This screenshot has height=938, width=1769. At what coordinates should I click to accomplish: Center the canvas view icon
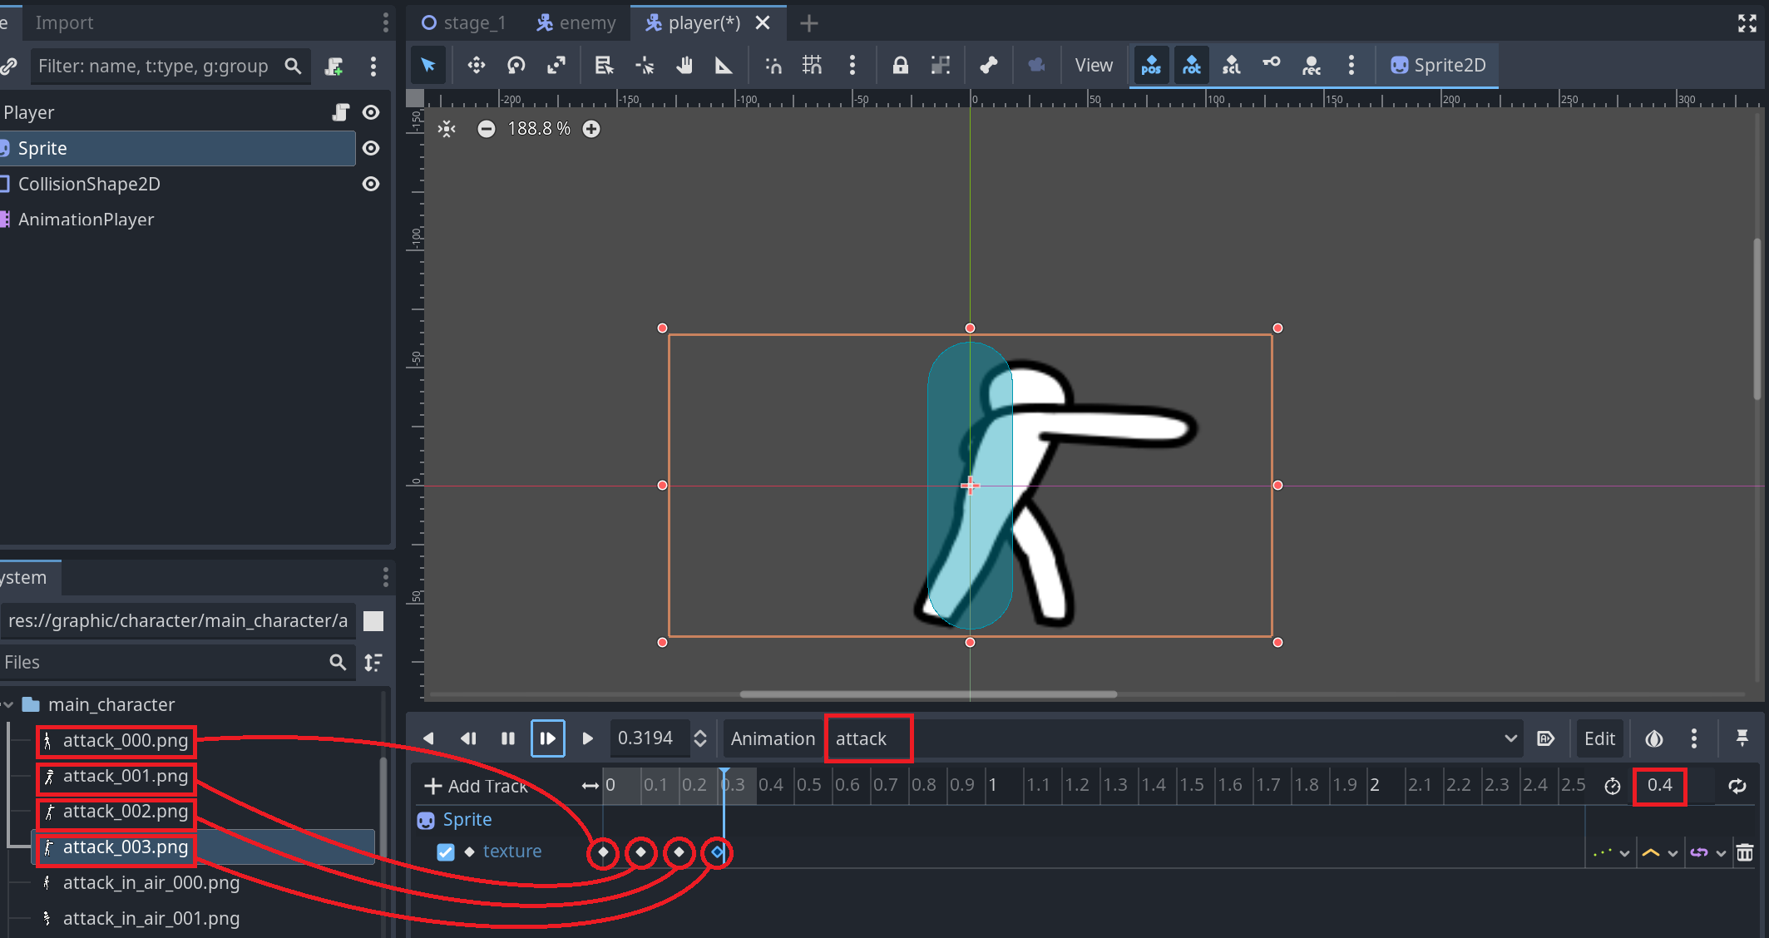coord(447,129)
